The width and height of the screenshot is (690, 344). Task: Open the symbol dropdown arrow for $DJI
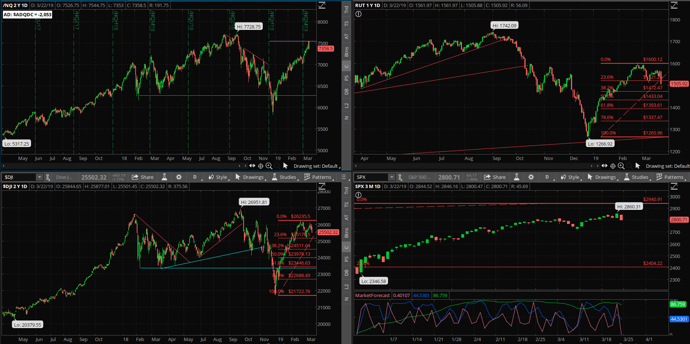point(39,177)
